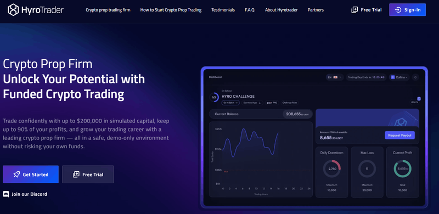Click the Sign-In arrow icon
439x214 pixels.
pyautogui.click(x=398, y=10)
